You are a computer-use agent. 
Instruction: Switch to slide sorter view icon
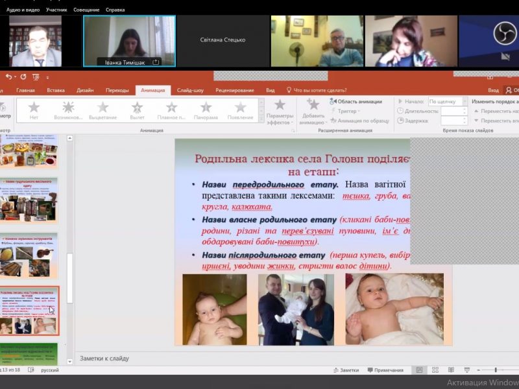(x=433, y=370)
